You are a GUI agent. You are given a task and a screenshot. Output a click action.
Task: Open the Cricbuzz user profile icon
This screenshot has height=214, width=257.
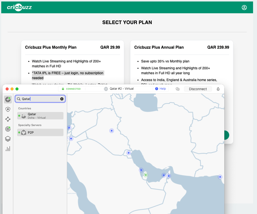point(244,8)
